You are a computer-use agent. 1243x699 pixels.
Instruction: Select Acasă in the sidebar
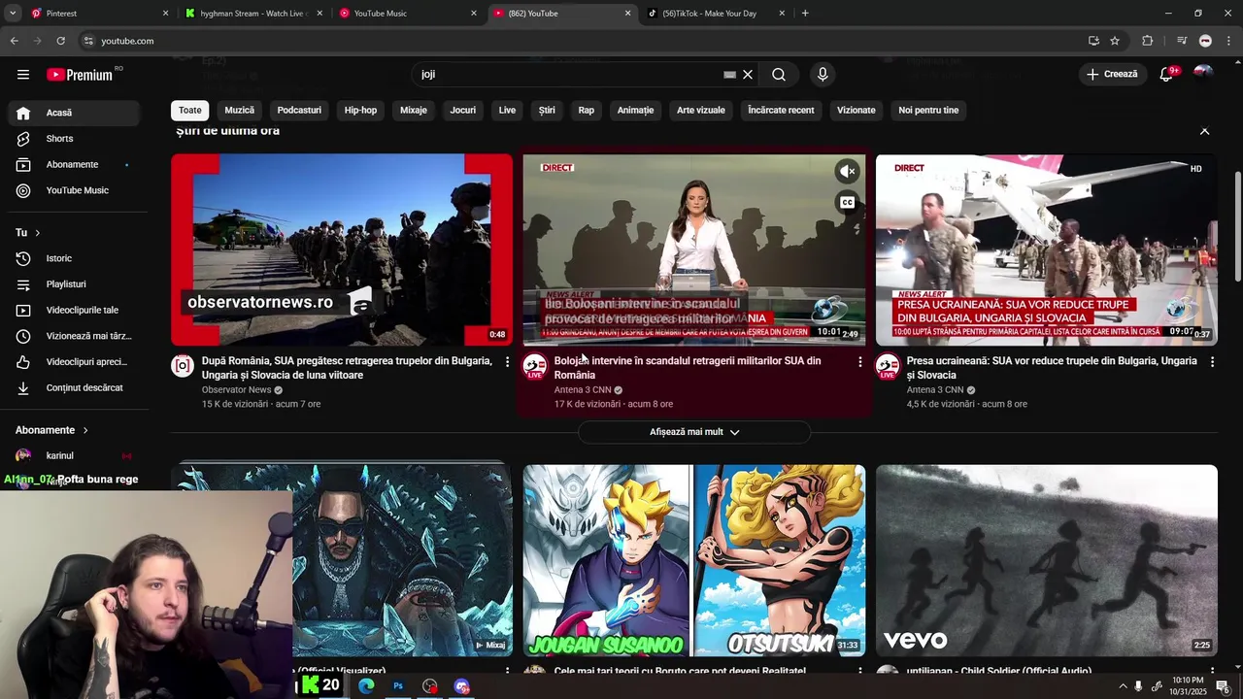[75, 113]
